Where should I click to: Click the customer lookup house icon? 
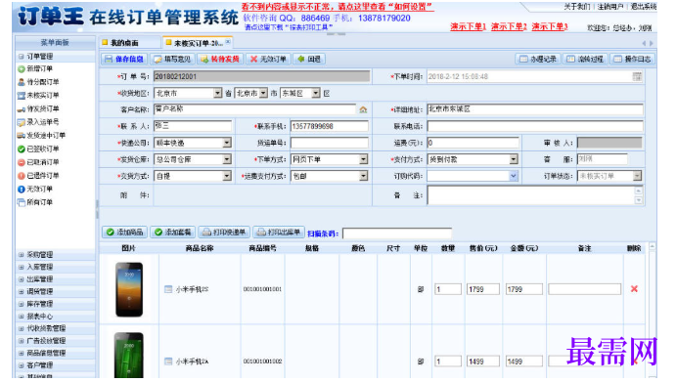point(363,109)
